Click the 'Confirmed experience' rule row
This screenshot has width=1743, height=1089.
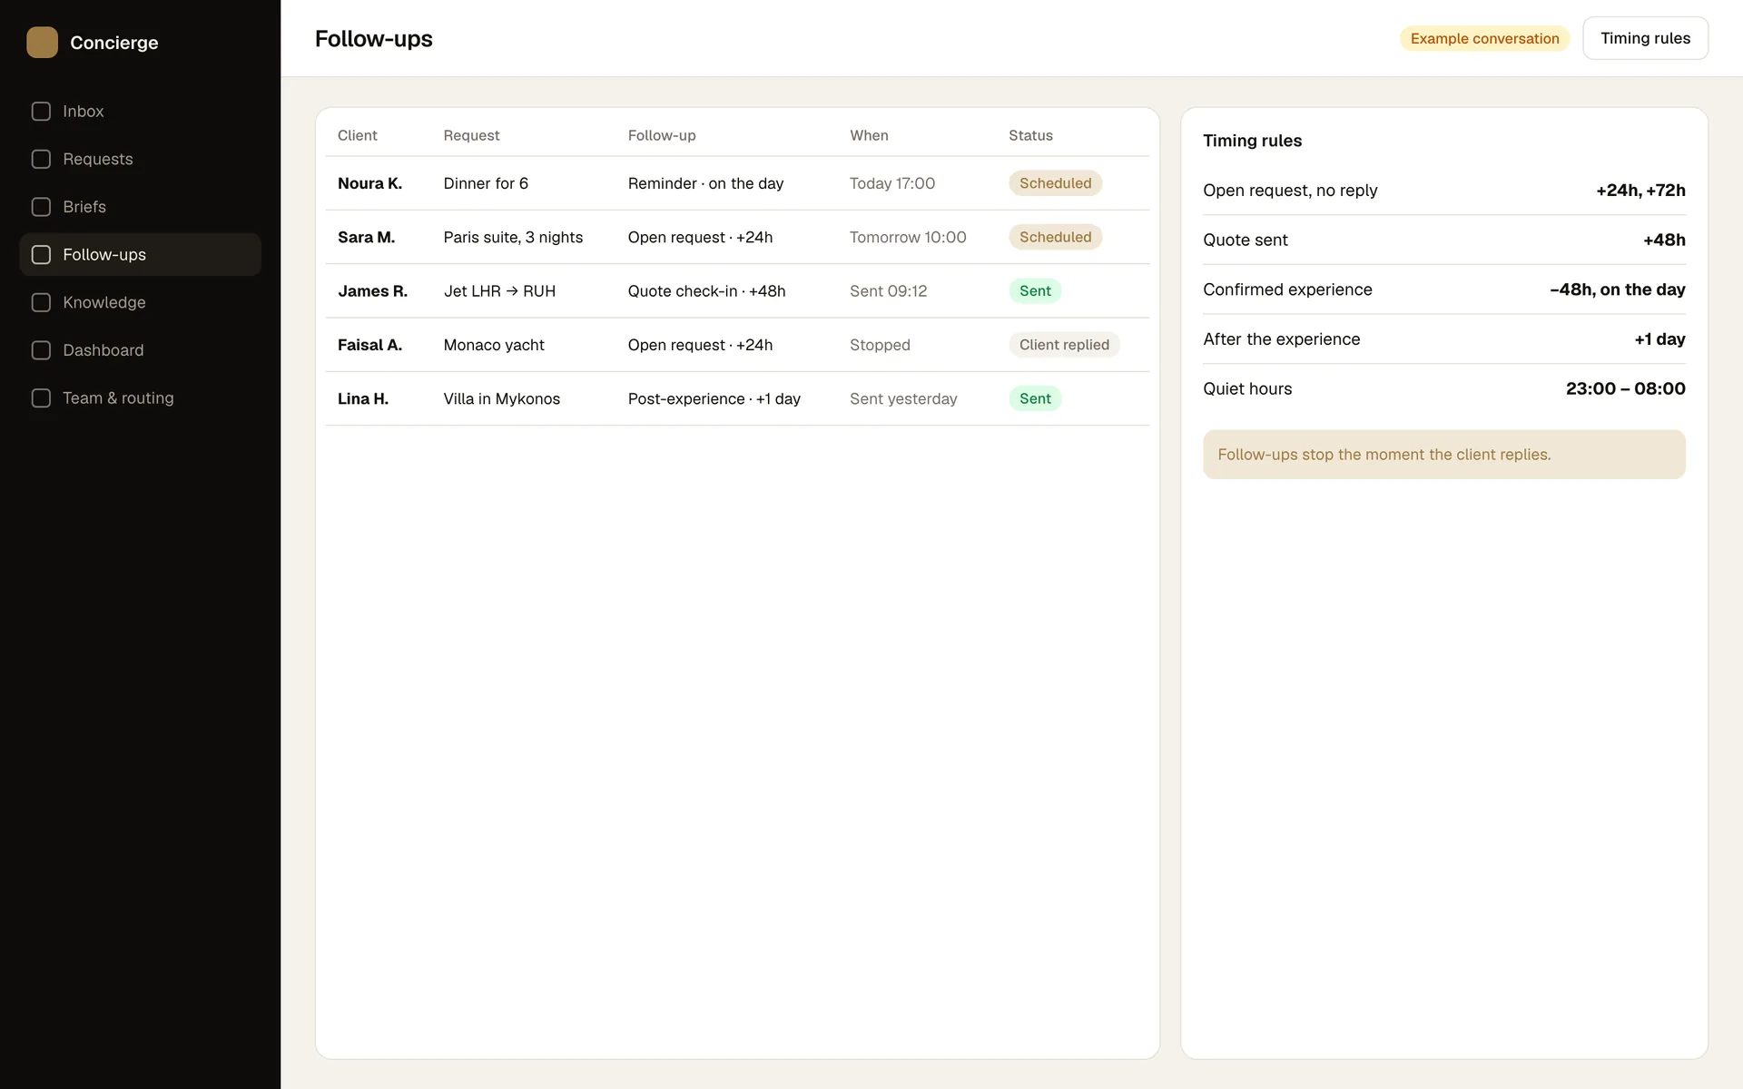(1443, 289)
